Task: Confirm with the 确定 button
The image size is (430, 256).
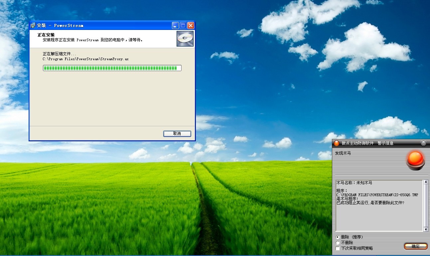Action: [416, 246]
